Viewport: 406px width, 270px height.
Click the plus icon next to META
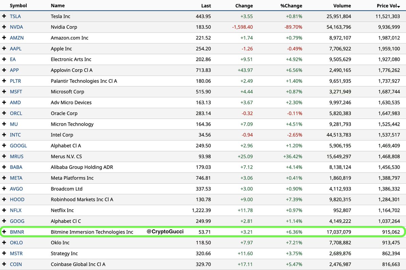pos(4,178)
